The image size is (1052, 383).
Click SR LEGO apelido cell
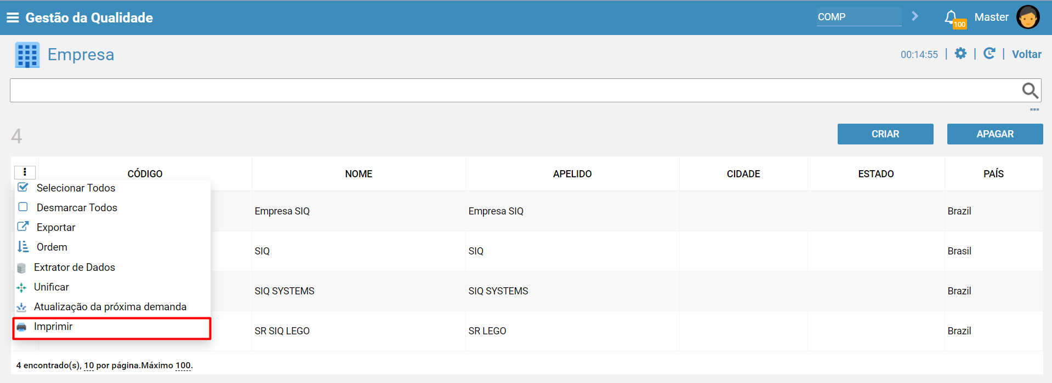click(487, 331)
